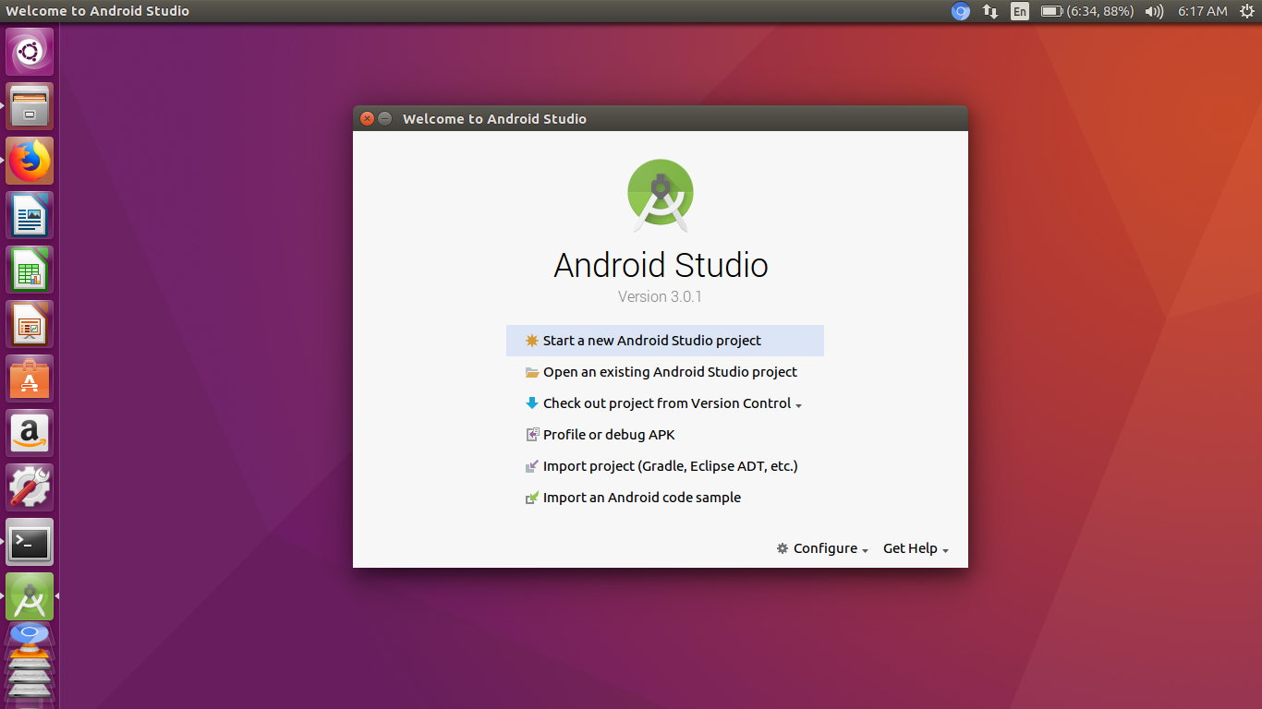Select Check out project from Version Control
1262x709 pixels.
point(665,403)
